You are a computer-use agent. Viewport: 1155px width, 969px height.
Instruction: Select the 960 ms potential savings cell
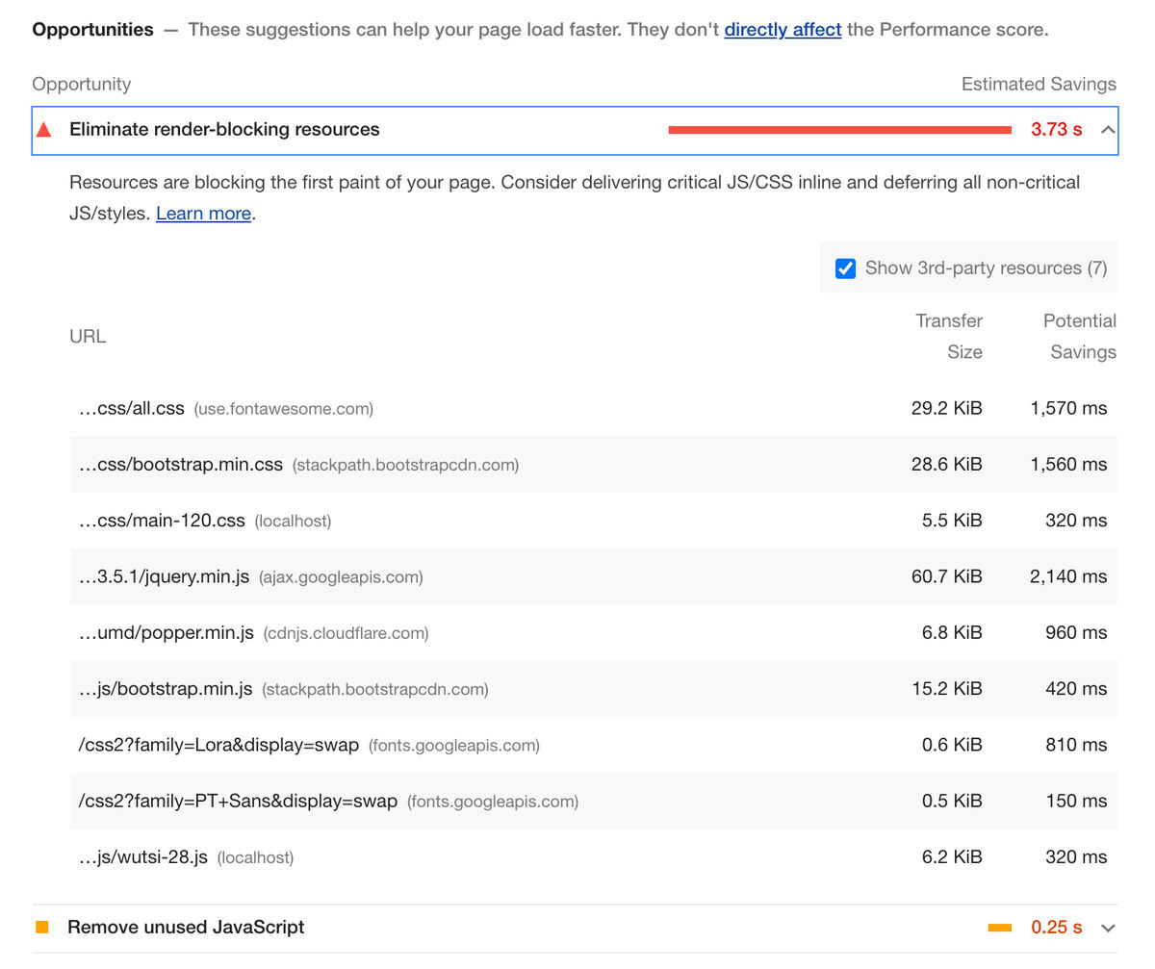tap(1076, 633)
